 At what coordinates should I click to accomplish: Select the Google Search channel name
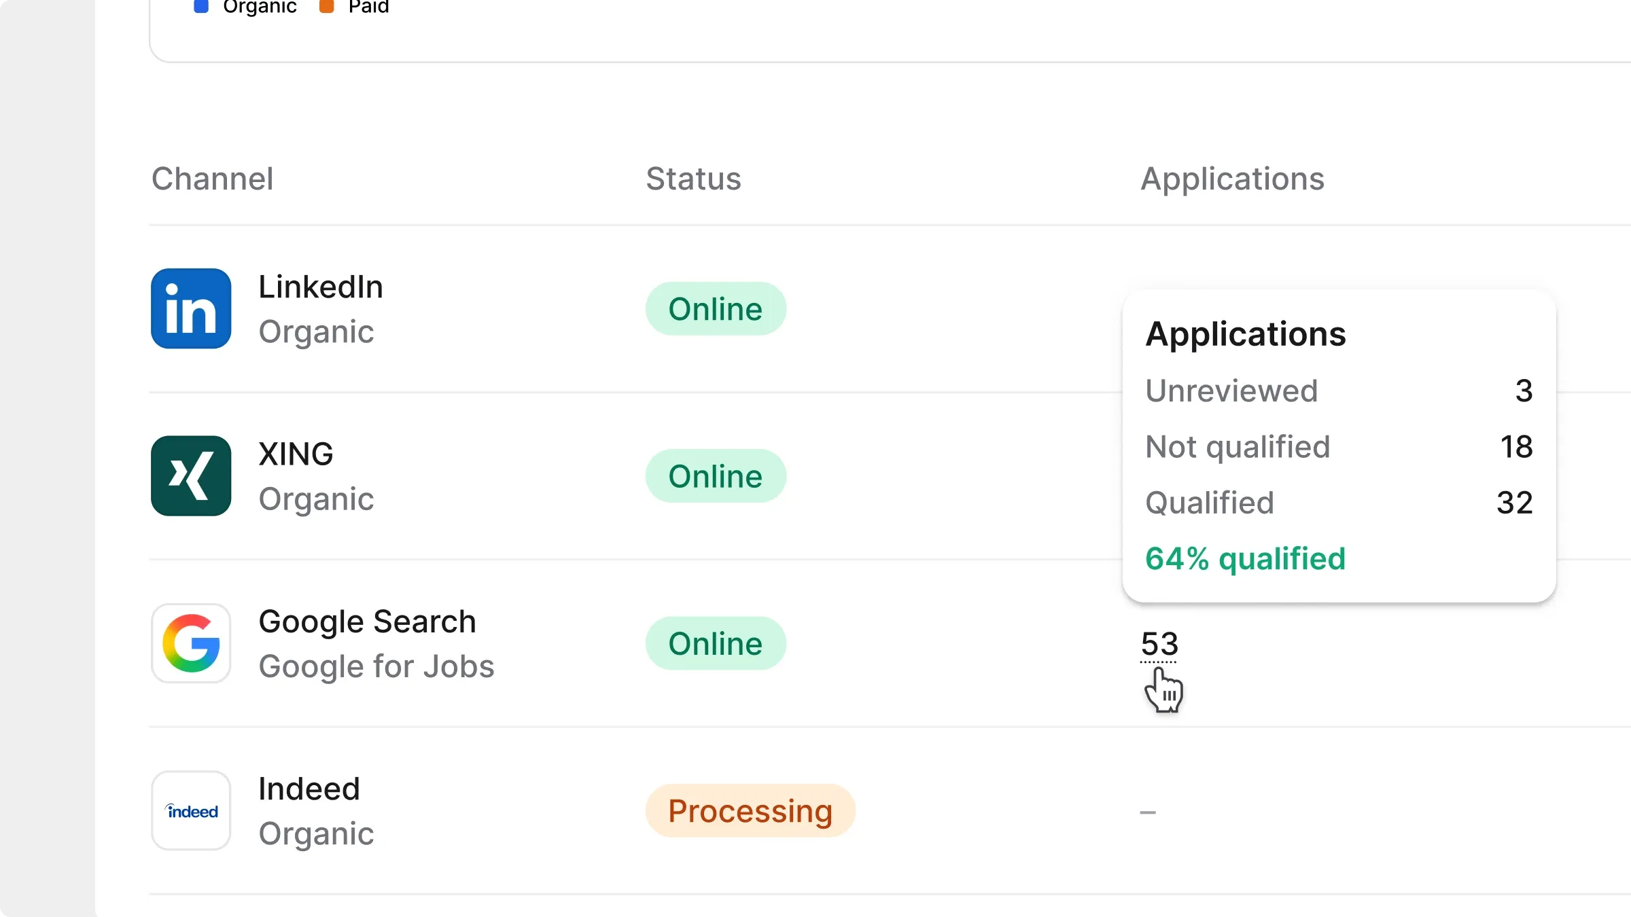tap(367, 622)
